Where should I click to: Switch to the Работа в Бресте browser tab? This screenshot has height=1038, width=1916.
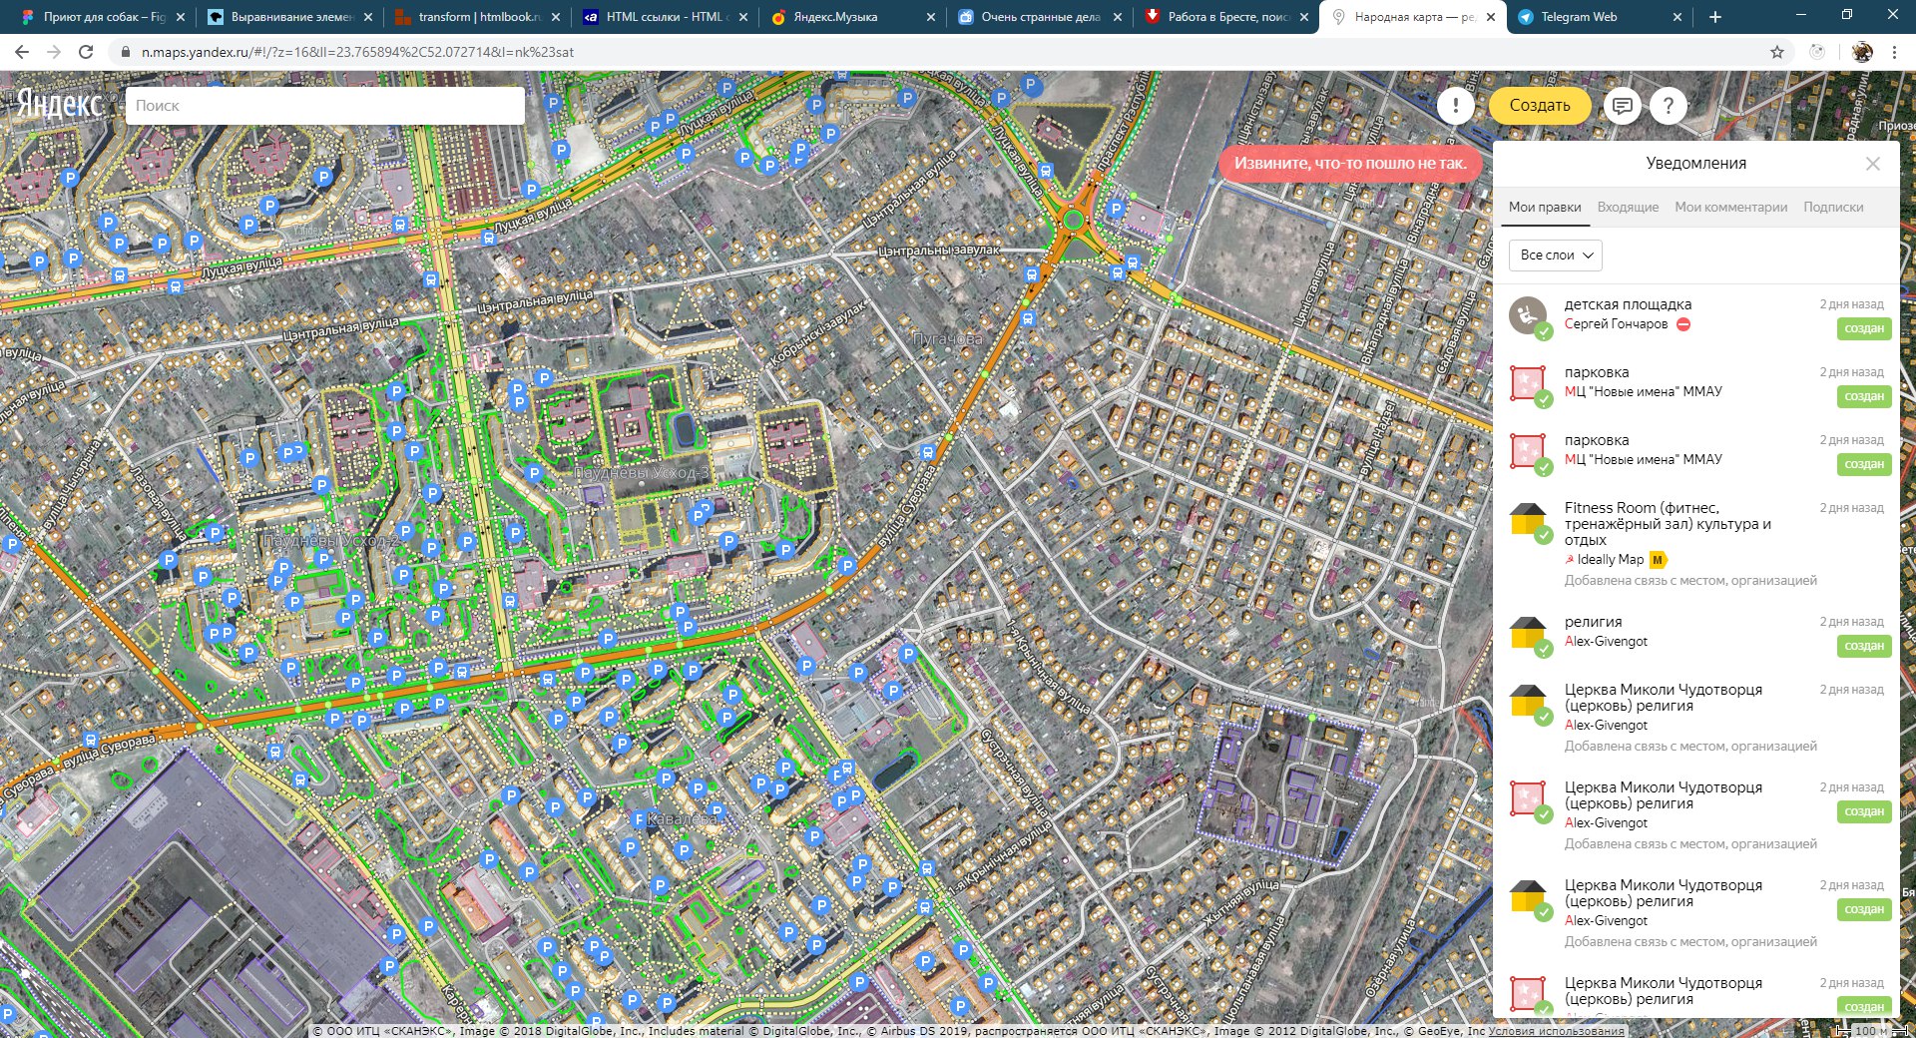pyautogui.click(x=1227, y=17)
